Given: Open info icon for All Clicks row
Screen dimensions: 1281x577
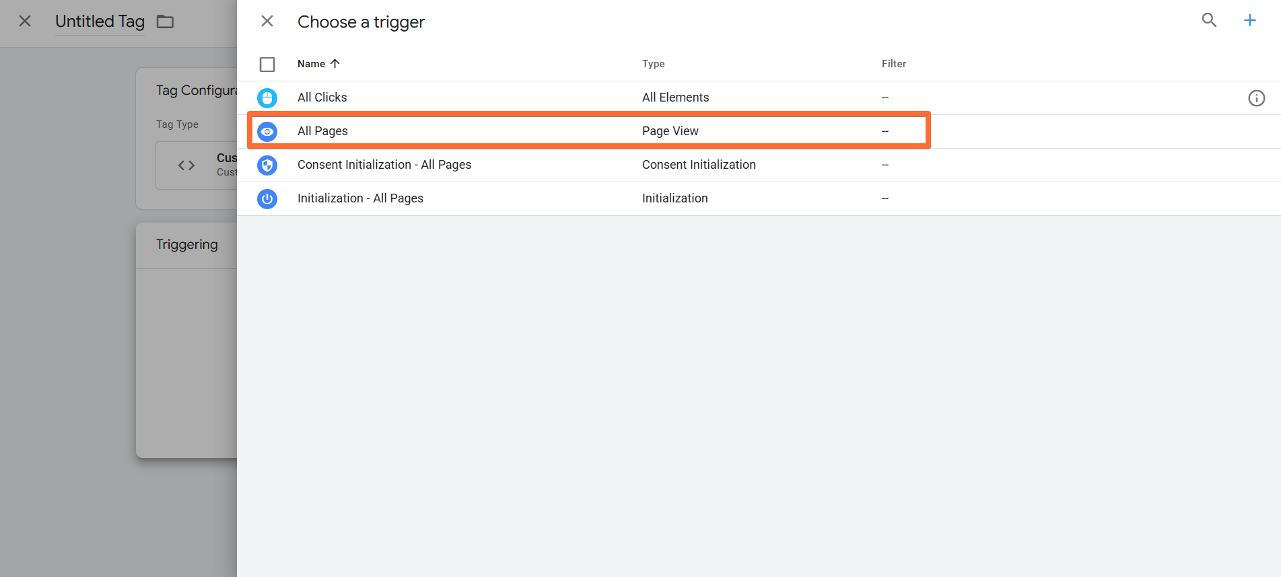Looking at the screenshot, I should pyautogui.click(x=1256, y=98).
